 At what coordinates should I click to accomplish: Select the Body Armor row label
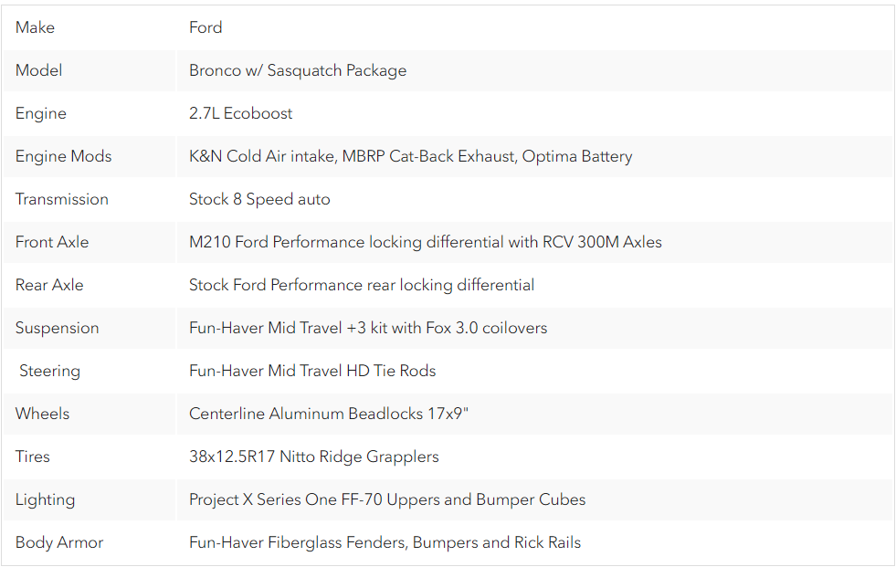tap(59, 541)
